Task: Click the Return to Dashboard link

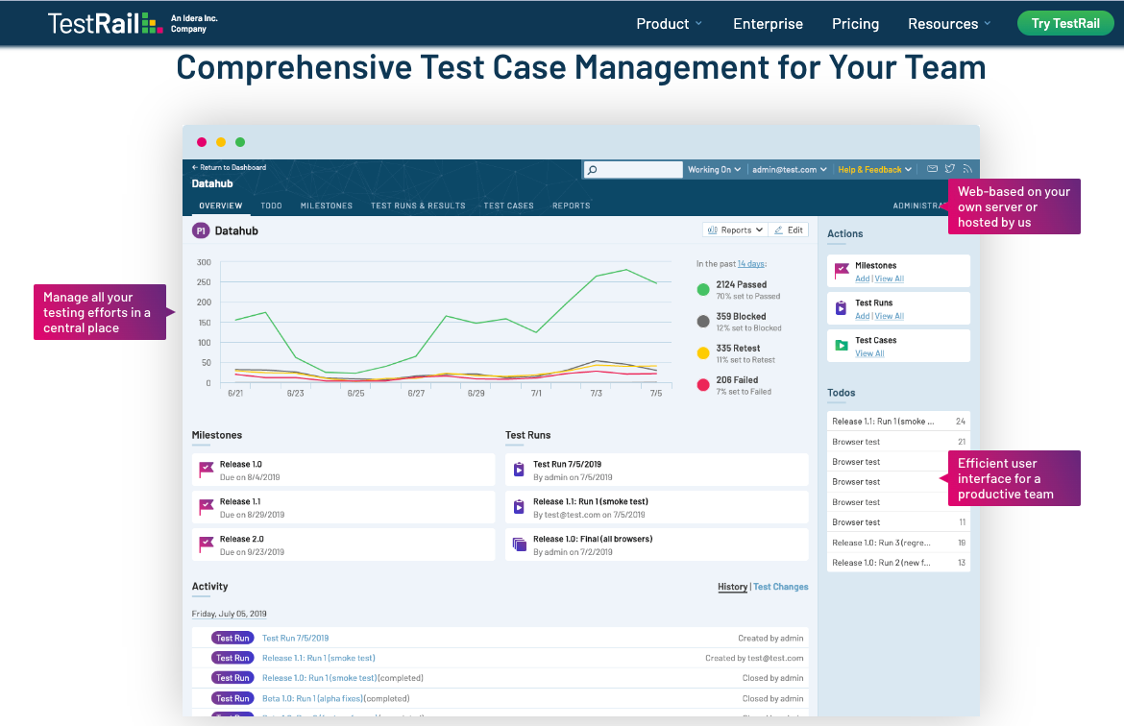Action: 230,167
